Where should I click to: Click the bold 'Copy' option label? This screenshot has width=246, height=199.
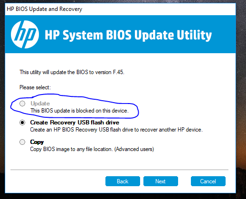[x=37, y=142]
